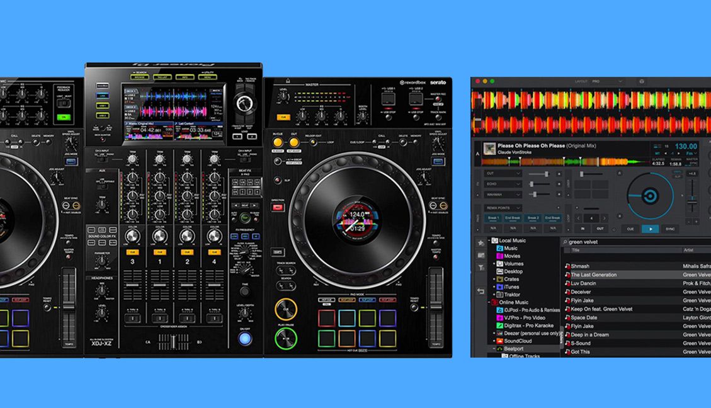Click the Crates icon in the folder tree
Image resolution: width=711 pixels, height=408 pixels.
tap(499, 280)
